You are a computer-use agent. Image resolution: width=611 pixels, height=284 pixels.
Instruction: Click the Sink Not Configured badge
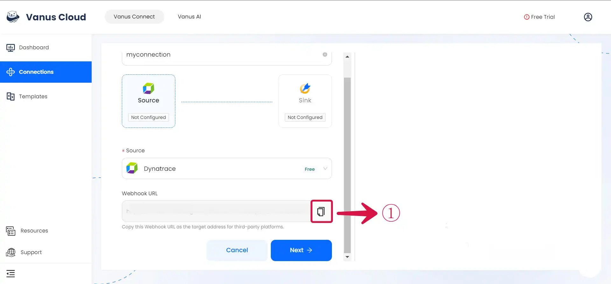tap(305, 117)
